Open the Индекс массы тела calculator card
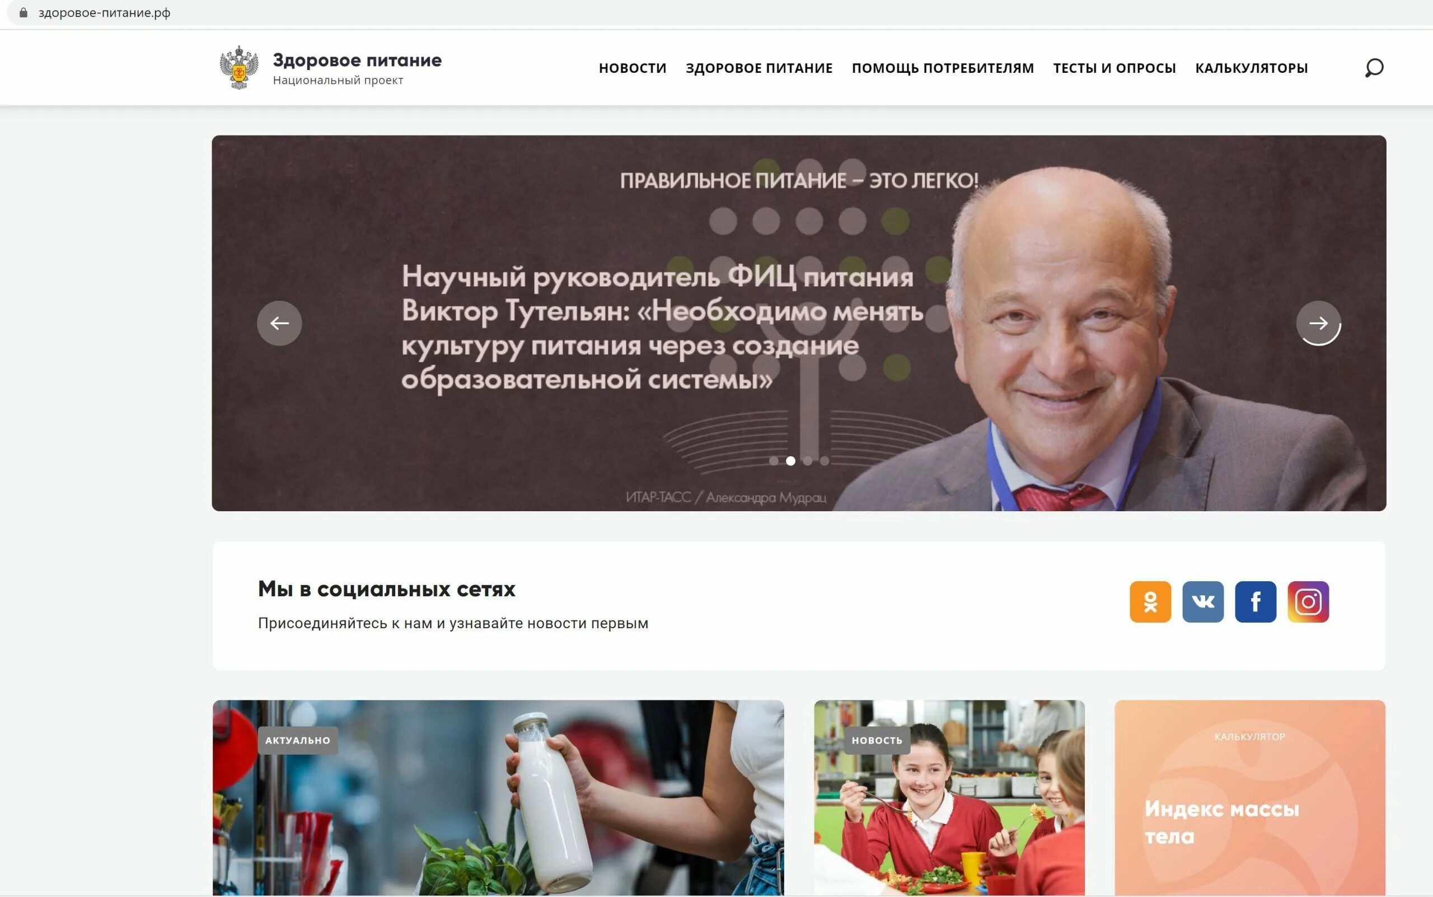The image size is (1433, 897). [x=1250, y=798]
